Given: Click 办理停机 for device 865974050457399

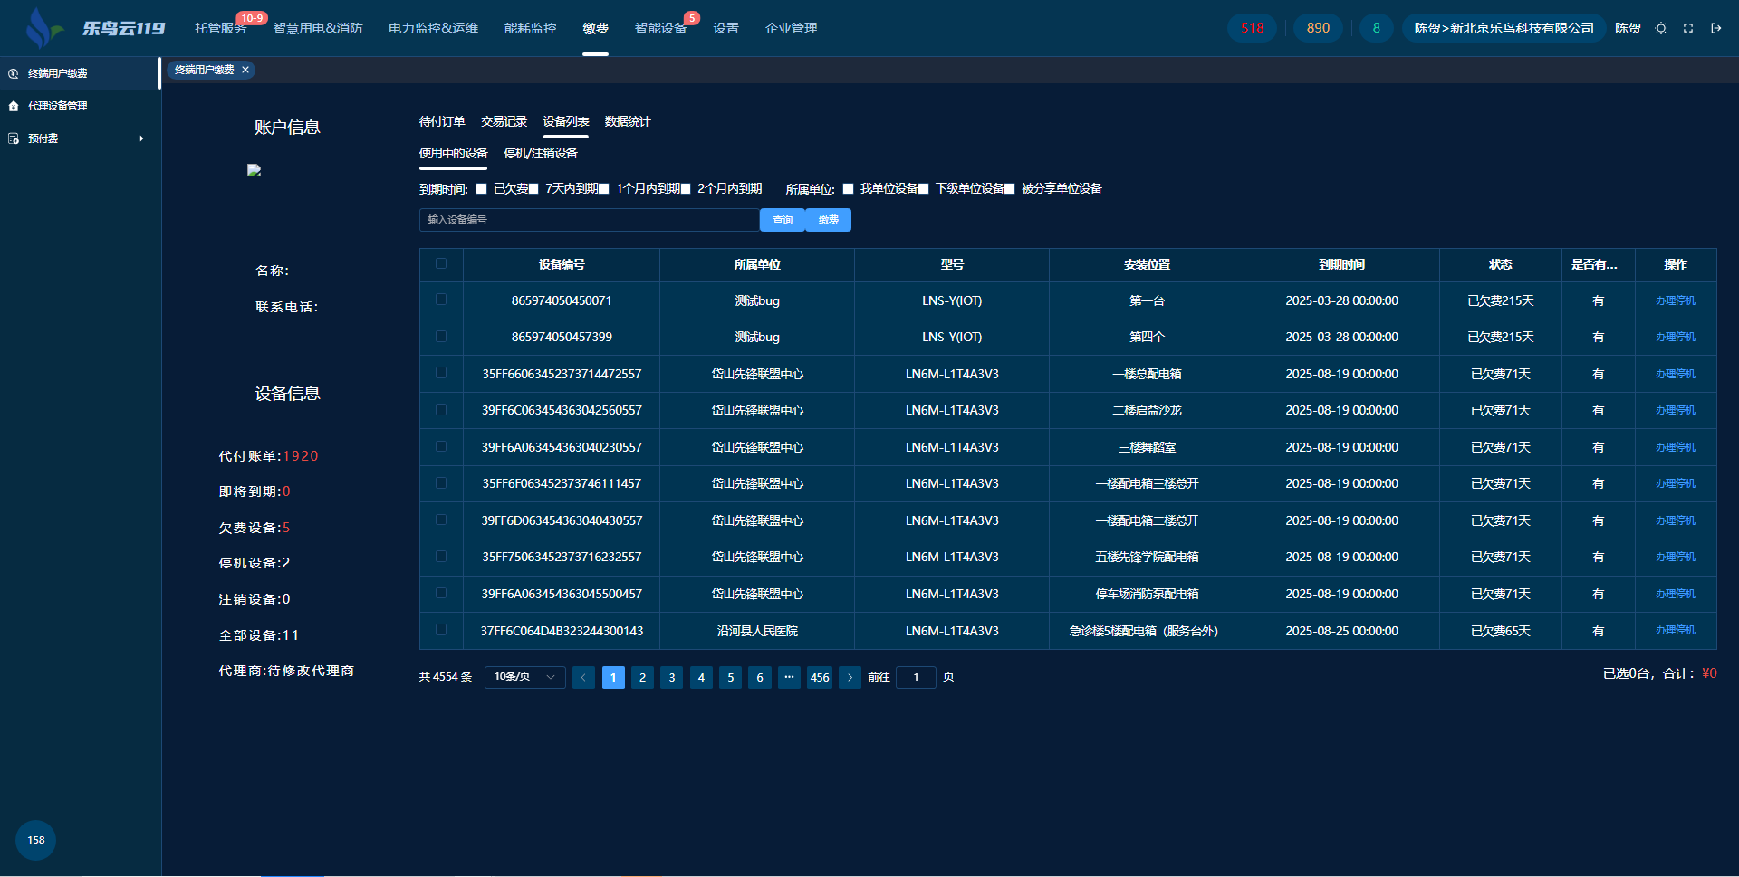Looking at the screenshot, I should tap(1675, 337).
